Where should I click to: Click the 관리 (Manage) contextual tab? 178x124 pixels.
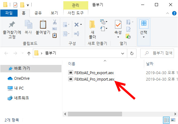(76, 5)
